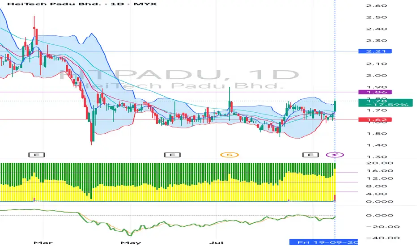Click the earnings E marker near March

(37, 155)
